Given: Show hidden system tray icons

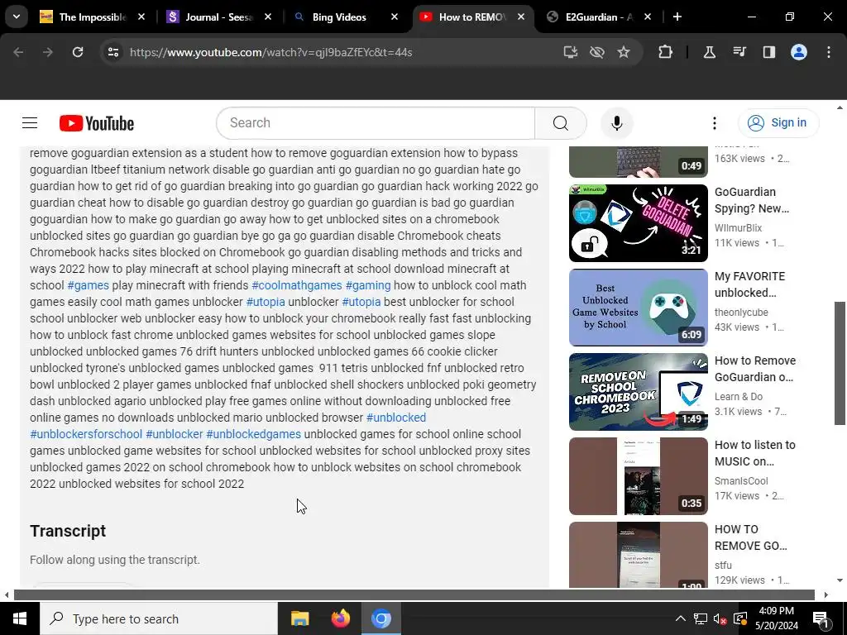Looking at the screenshot, I should point(680,618).
